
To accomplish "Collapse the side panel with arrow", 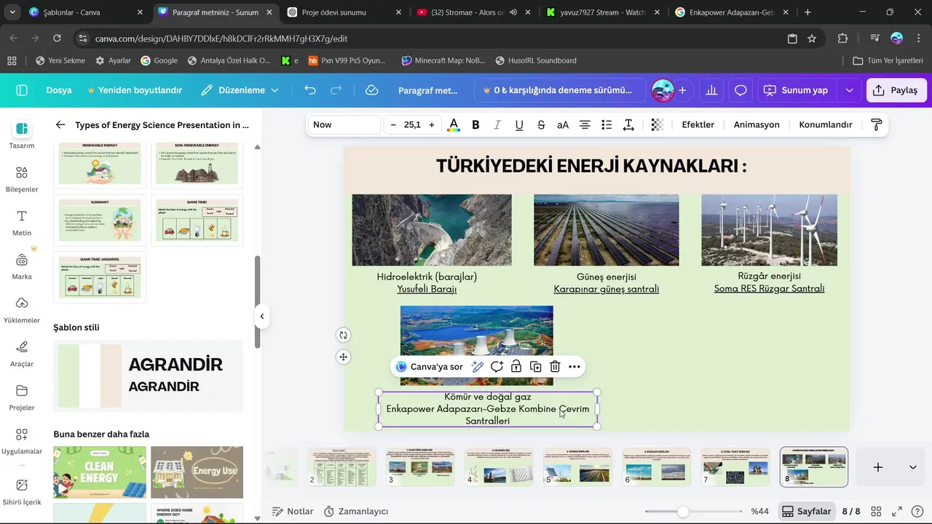I will (x=261, y=316).
